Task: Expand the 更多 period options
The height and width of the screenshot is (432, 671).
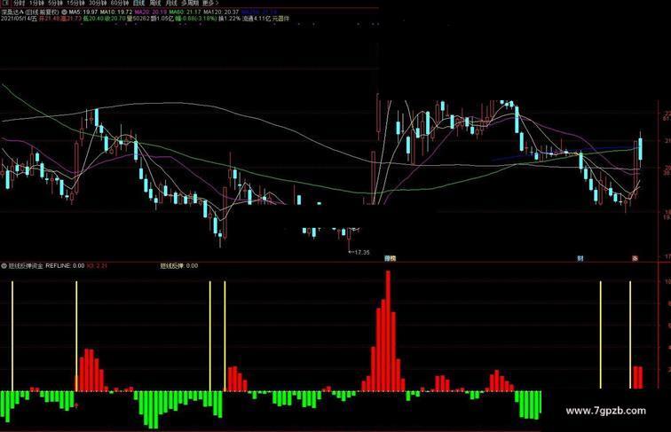Action: click(x=210, y=3)
